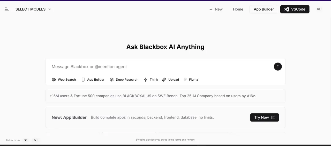The image size is (331, 146).
Task: Click the Web Search globe icon
Action: pos(54,80)
